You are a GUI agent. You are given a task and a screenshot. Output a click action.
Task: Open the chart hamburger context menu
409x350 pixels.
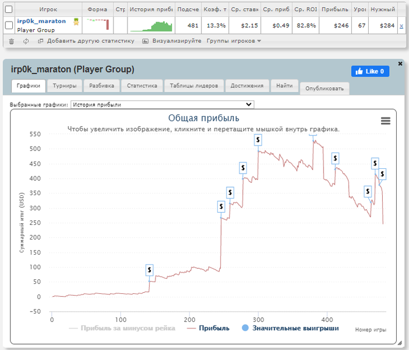click(386, 121)
